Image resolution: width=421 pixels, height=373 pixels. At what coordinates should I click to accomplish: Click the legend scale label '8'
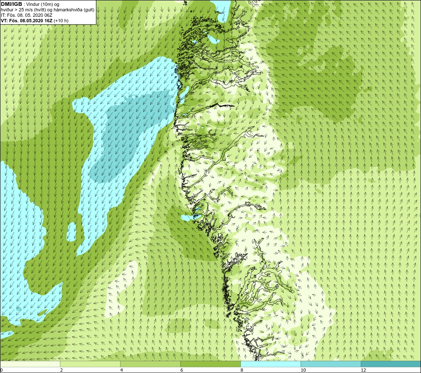[242, 370]
